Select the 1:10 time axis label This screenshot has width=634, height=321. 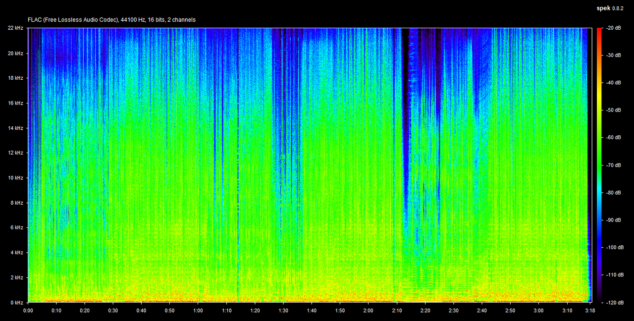coord(227,311)
